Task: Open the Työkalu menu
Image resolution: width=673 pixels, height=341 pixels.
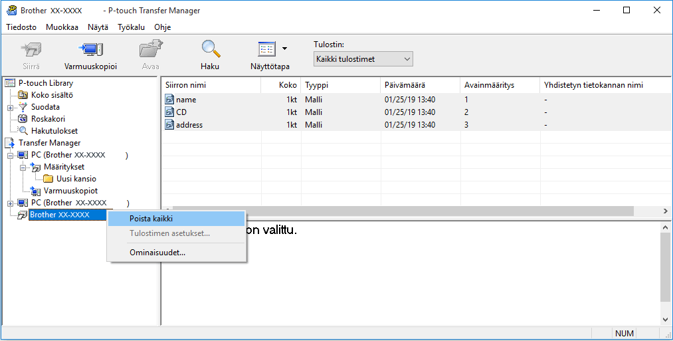Action: click(x=131, y=27)
